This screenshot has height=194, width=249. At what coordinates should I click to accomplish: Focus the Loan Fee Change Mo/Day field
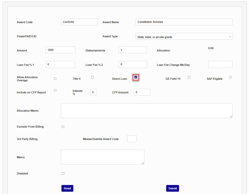[220, 64]
